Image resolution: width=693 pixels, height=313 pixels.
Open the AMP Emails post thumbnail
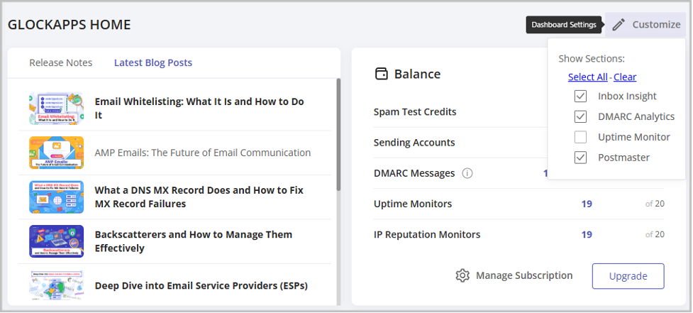[x=56, y=153]
